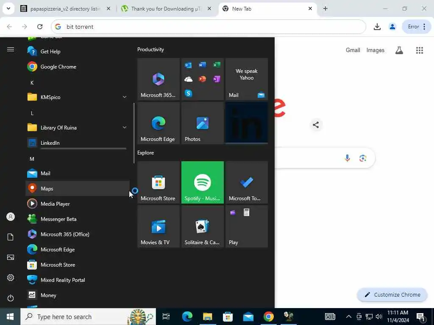Open the tab search dropdown in Chrome
434x325 pixels.
(8, 8)
